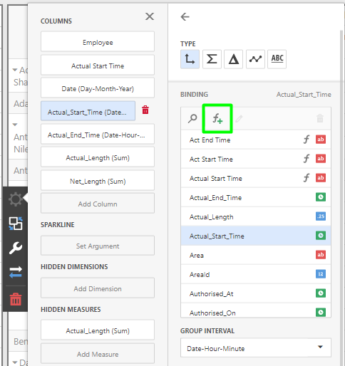Select the Employee column
The width and height of the screenshot is (345, 366).
point(98,41)
